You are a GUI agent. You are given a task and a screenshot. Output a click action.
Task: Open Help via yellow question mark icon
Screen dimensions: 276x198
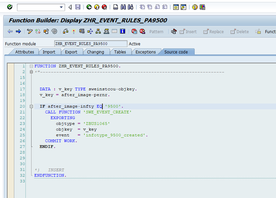point(195,7)
